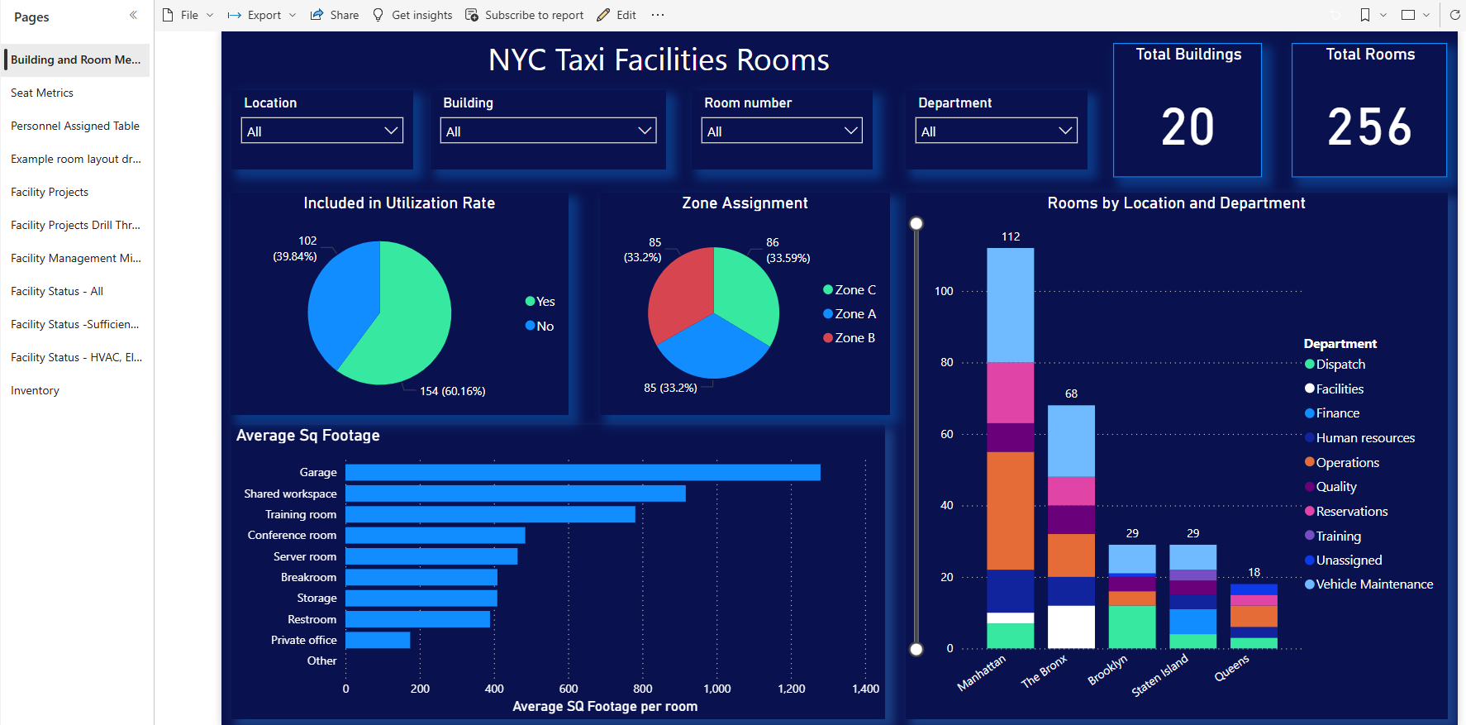Open the Location slicer dropdown

pyautogui.click(x=322, y=131)
